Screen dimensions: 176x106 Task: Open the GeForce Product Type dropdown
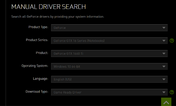click(x=109, y=28)
